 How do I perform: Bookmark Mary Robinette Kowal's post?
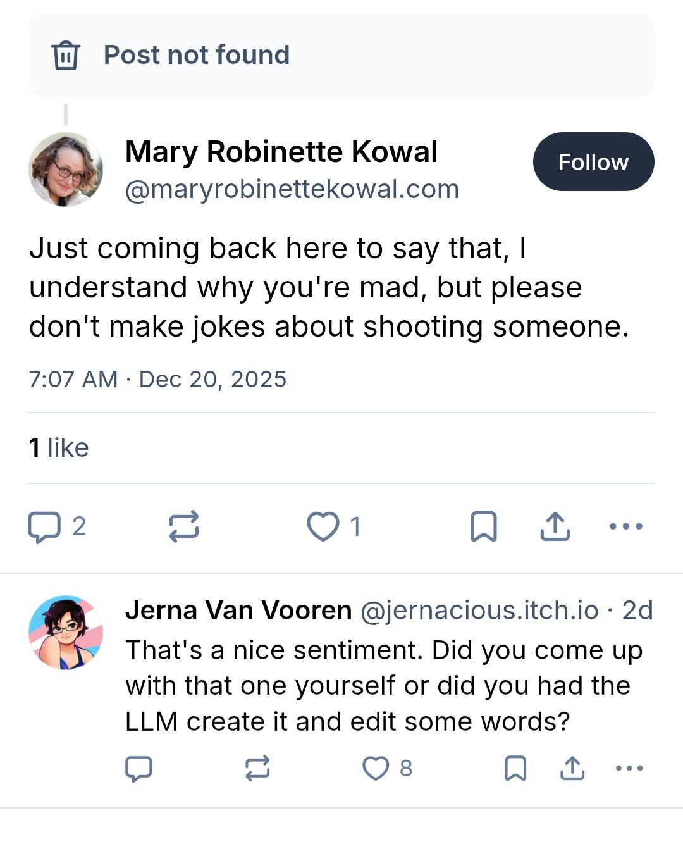click(x=484, y=526)
